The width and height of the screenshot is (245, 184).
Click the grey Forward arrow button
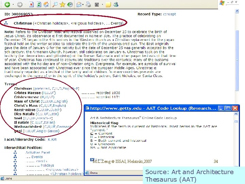pyautogui.click(x=20, y=4)
